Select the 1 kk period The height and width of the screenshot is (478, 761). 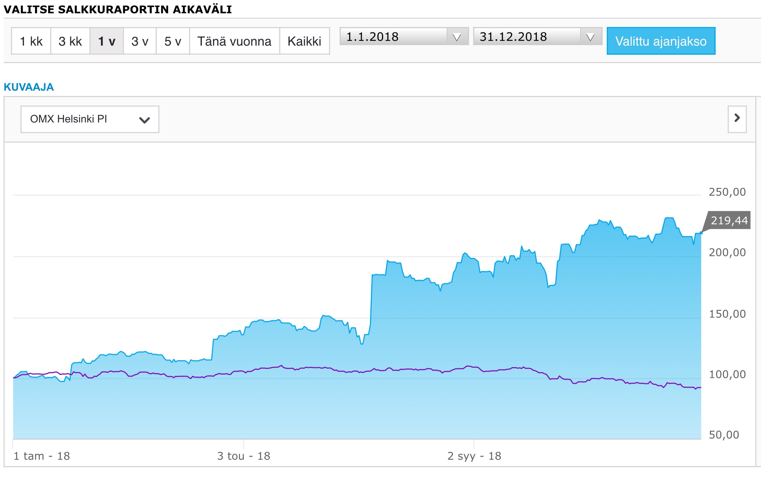pos(31,41)
